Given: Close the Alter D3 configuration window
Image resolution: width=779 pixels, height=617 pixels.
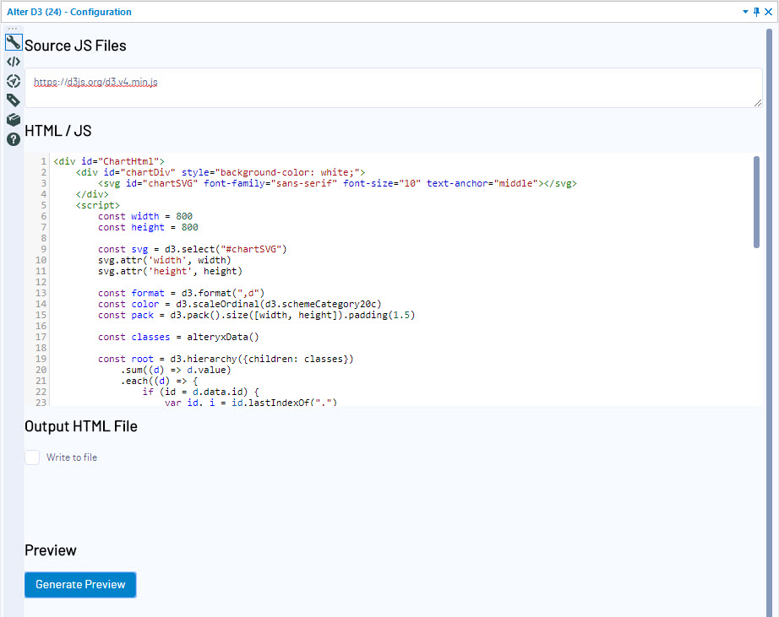Looking at the screenshot, I should (x=771, y=12).
